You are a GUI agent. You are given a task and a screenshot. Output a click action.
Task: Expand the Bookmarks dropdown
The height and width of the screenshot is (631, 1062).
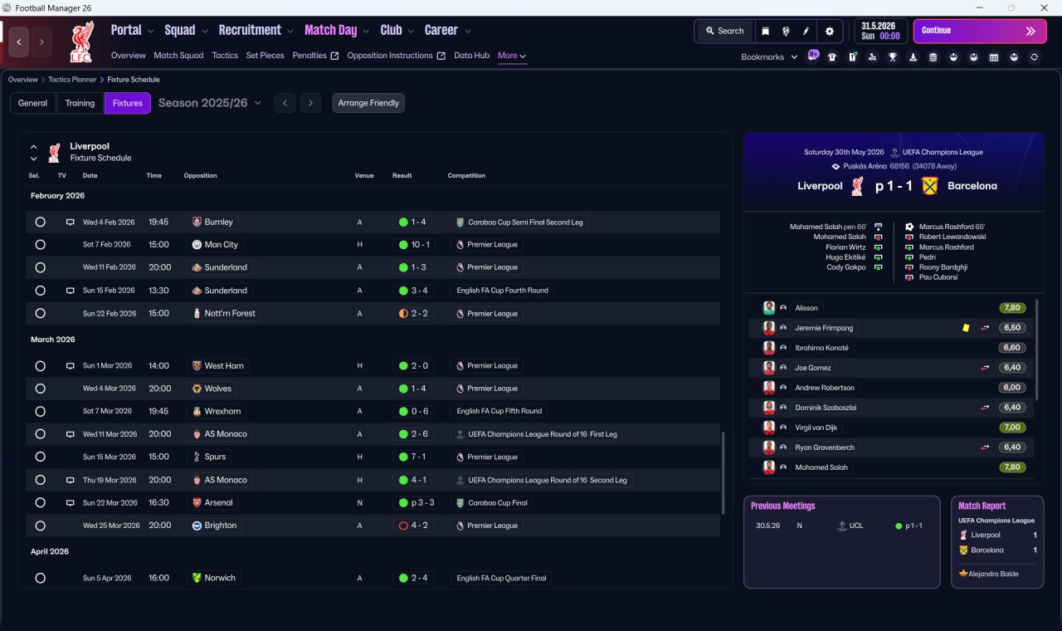click(769, 57)
